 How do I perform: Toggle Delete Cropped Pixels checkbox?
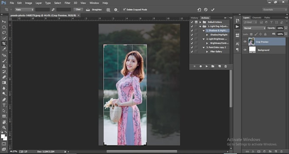pyautogui.click(x=125, y=9)
